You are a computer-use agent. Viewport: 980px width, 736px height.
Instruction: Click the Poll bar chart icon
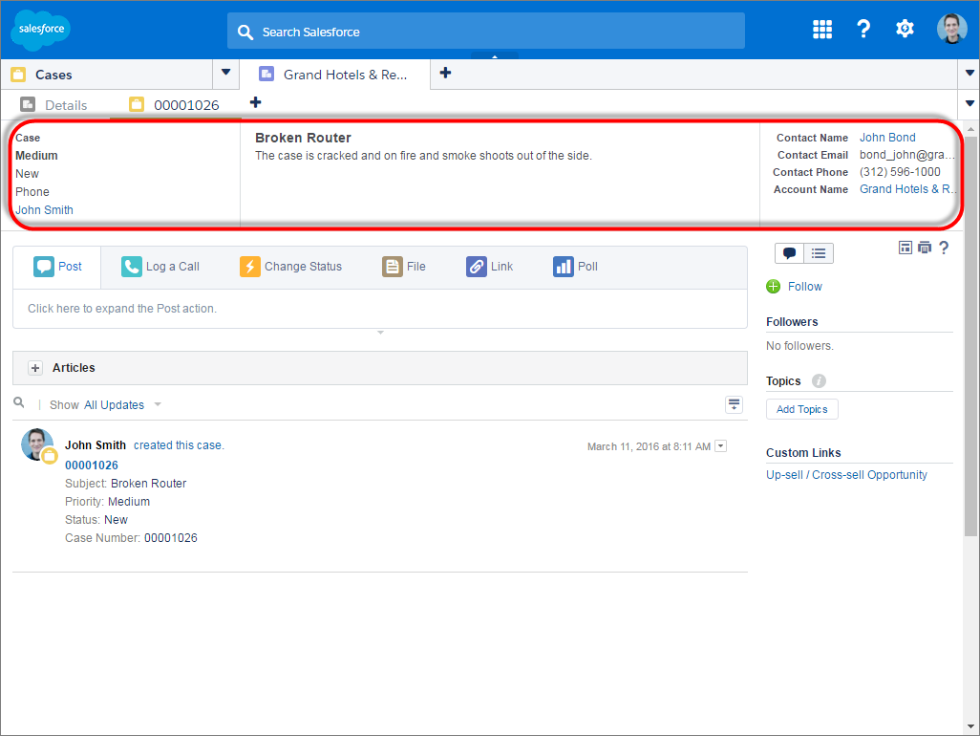564,267
